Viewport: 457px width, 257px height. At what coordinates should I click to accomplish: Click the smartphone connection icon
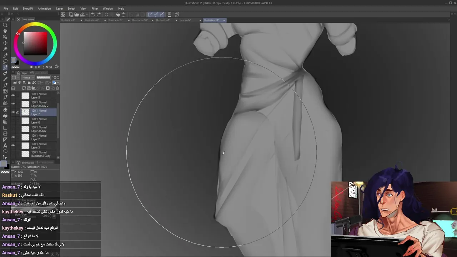pyautogui.click(x=169, y=15)
